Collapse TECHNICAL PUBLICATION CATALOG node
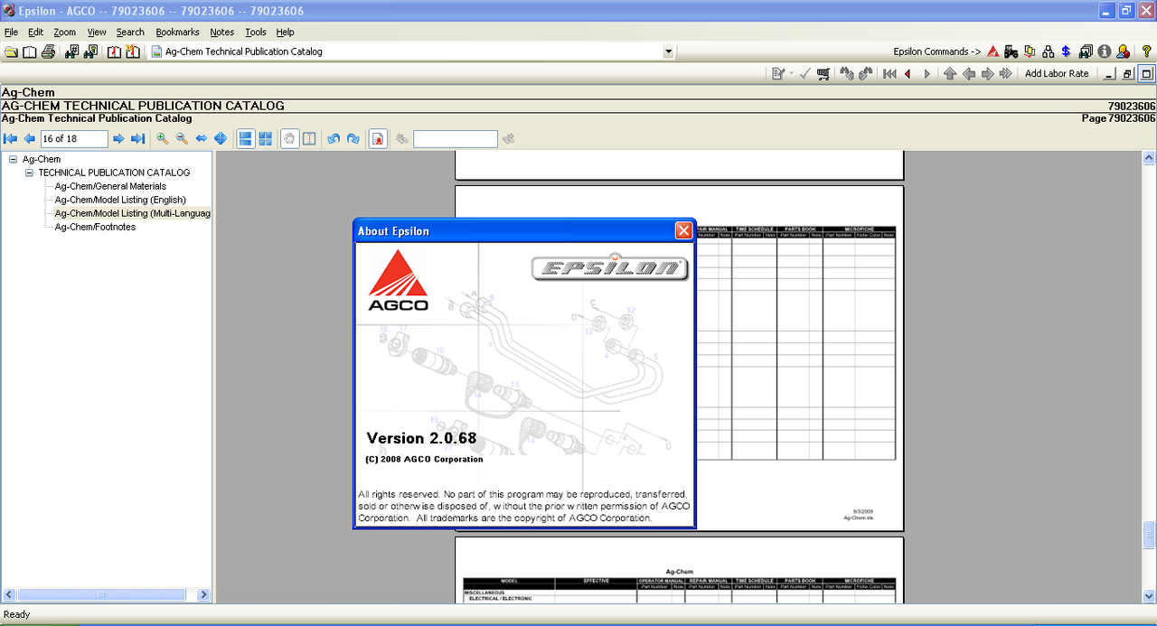This screenshot has height=626, width=1157. (29, 173)
